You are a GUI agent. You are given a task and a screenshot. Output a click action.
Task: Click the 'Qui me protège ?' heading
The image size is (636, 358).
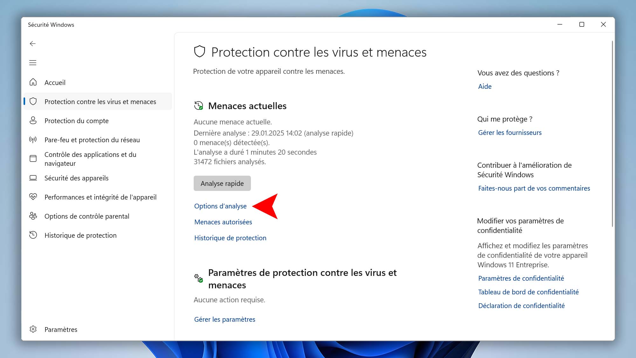[505, 119]
